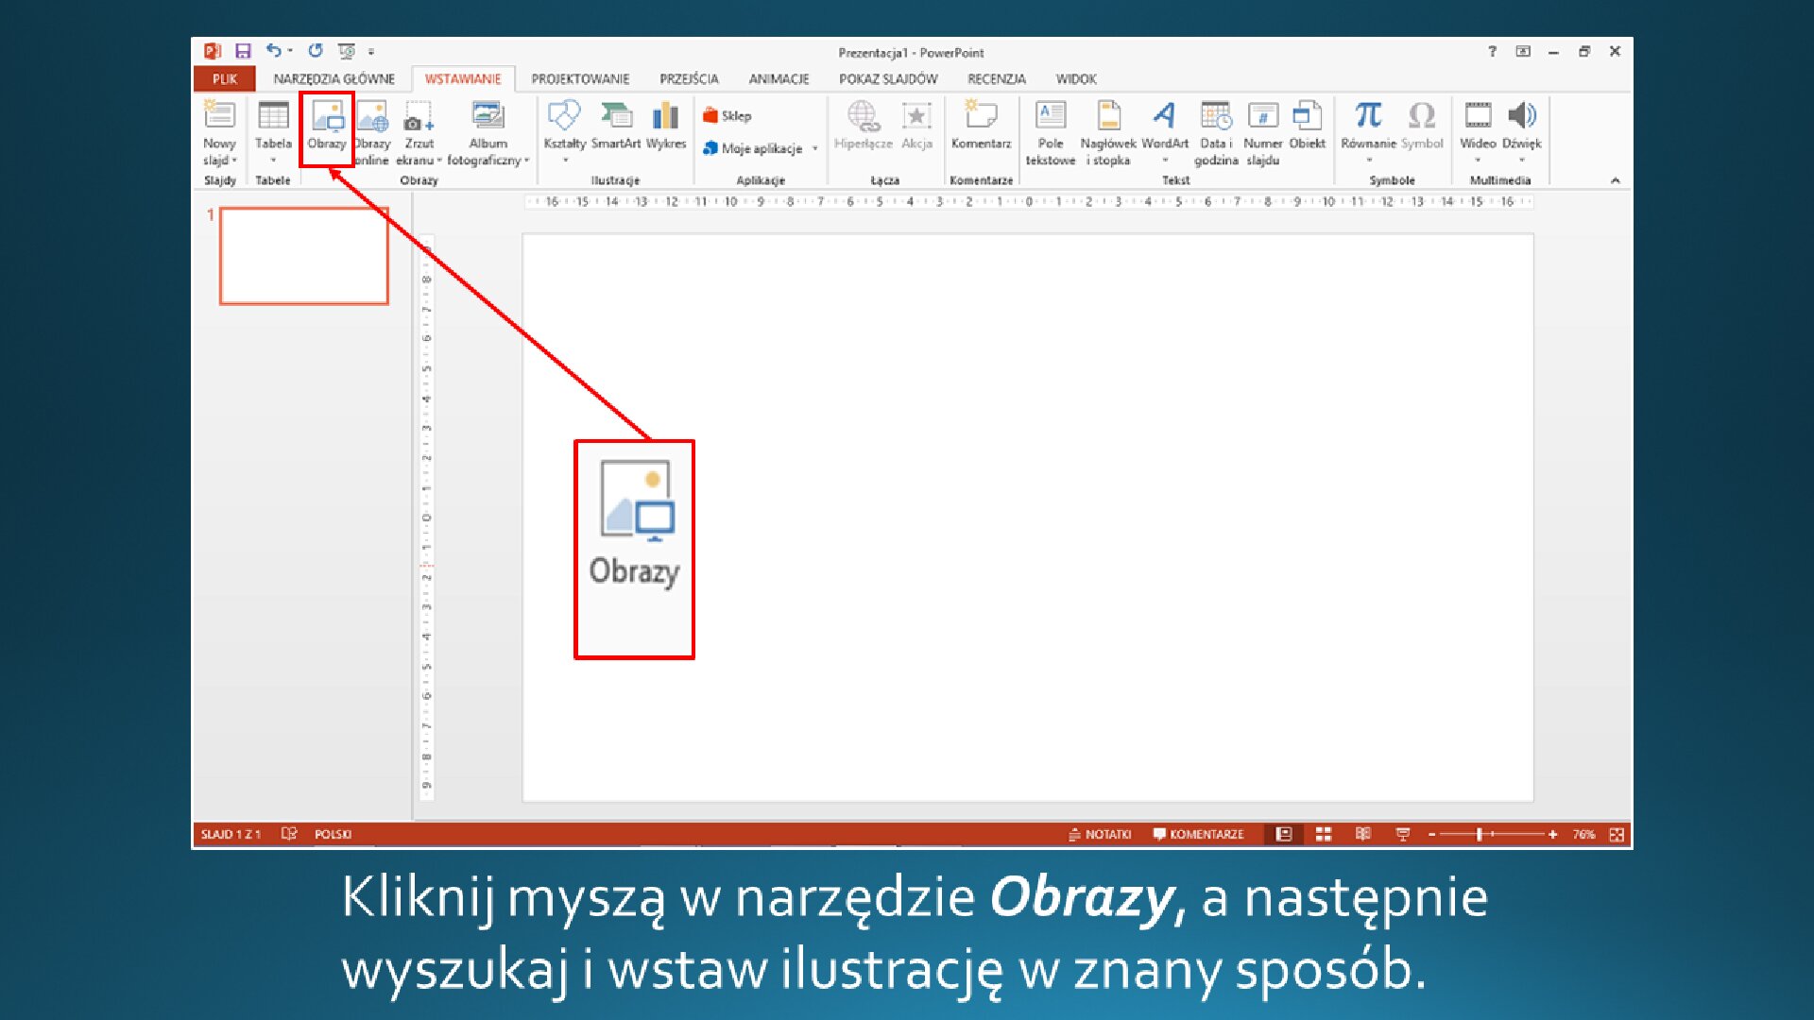Screen dimensions: 1814x1020
Task: Open the Kształty shapes dropdown
Action: 565,161
